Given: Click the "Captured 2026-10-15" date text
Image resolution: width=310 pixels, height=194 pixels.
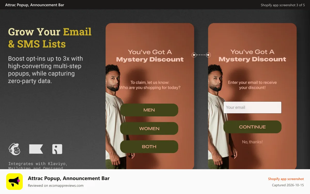Looking at the screenshot, I should tap(288, 185).
